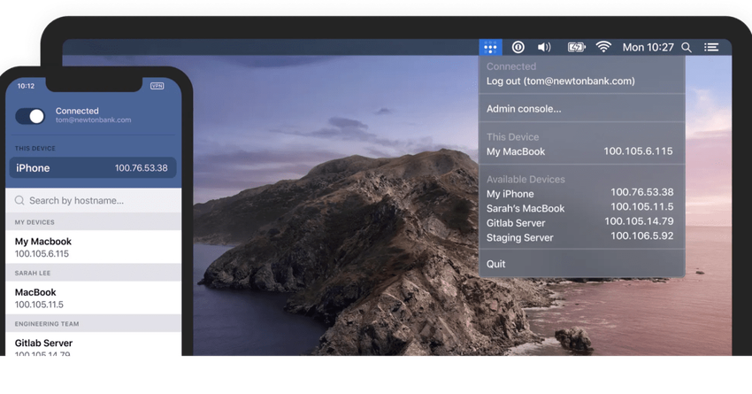Toggle the Connected switch on the iPhone

(x=31, y=116)
